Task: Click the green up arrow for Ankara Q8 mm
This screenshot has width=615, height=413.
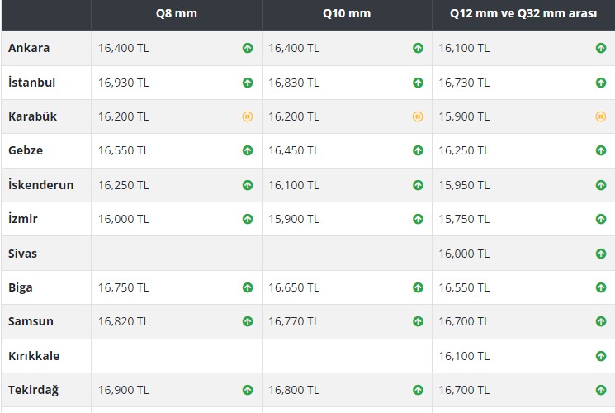Action: (248, 48)
